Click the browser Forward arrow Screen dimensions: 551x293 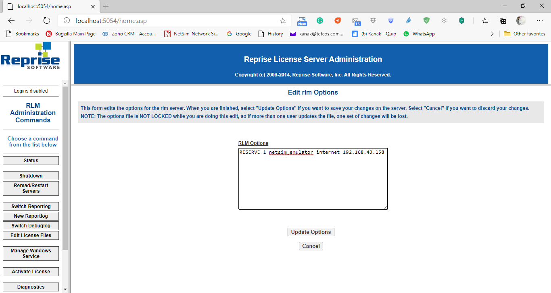click(29, 21)
